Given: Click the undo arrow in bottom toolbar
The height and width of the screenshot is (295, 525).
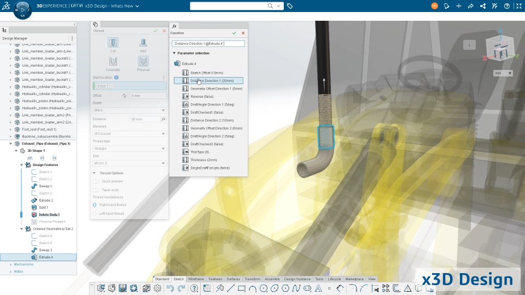Looking at the screenshot, I should click(170, 288).
